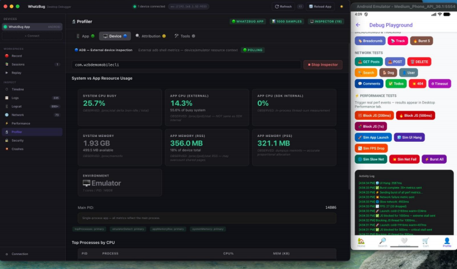Click the yellow theme icon in title bar
The height and width of the screenshot is (269, 457).
coord(342,7)
